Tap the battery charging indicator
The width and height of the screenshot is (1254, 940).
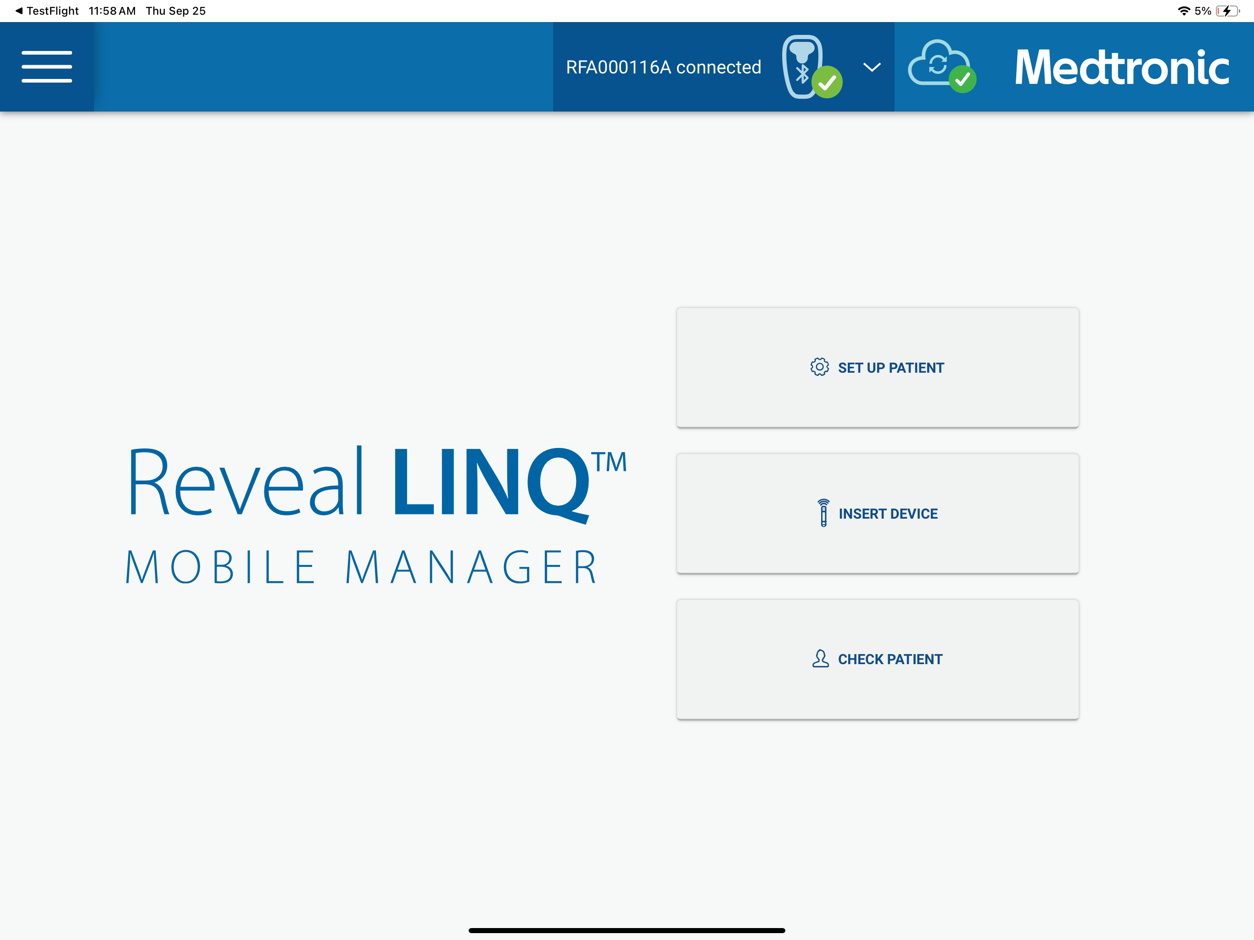[x=1227, y=11]
